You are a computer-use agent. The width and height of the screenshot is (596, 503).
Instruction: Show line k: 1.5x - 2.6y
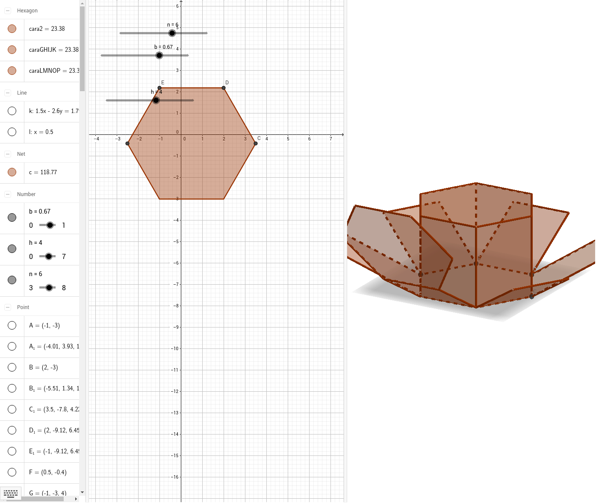pos(12,111)
